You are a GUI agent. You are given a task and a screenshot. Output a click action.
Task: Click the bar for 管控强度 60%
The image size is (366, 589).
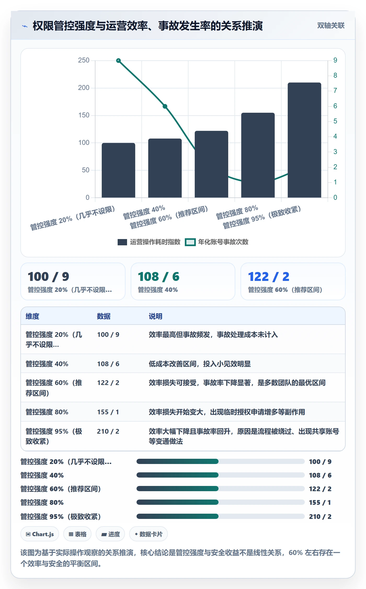pos(211,164)
